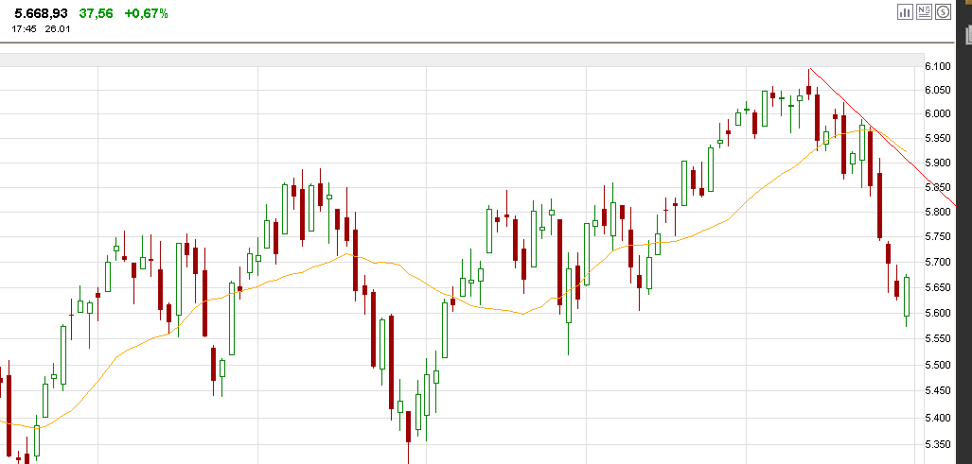Image resolution: width=972 pixels, height=464 pixels.
Task: Click the timestamp 17:45
Action: click(x=23, y=29)
